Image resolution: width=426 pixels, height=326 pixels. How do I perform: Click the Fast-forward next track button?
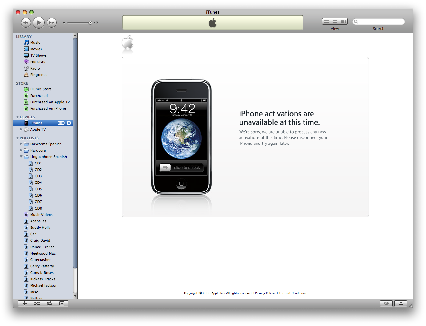coord(51,23)
